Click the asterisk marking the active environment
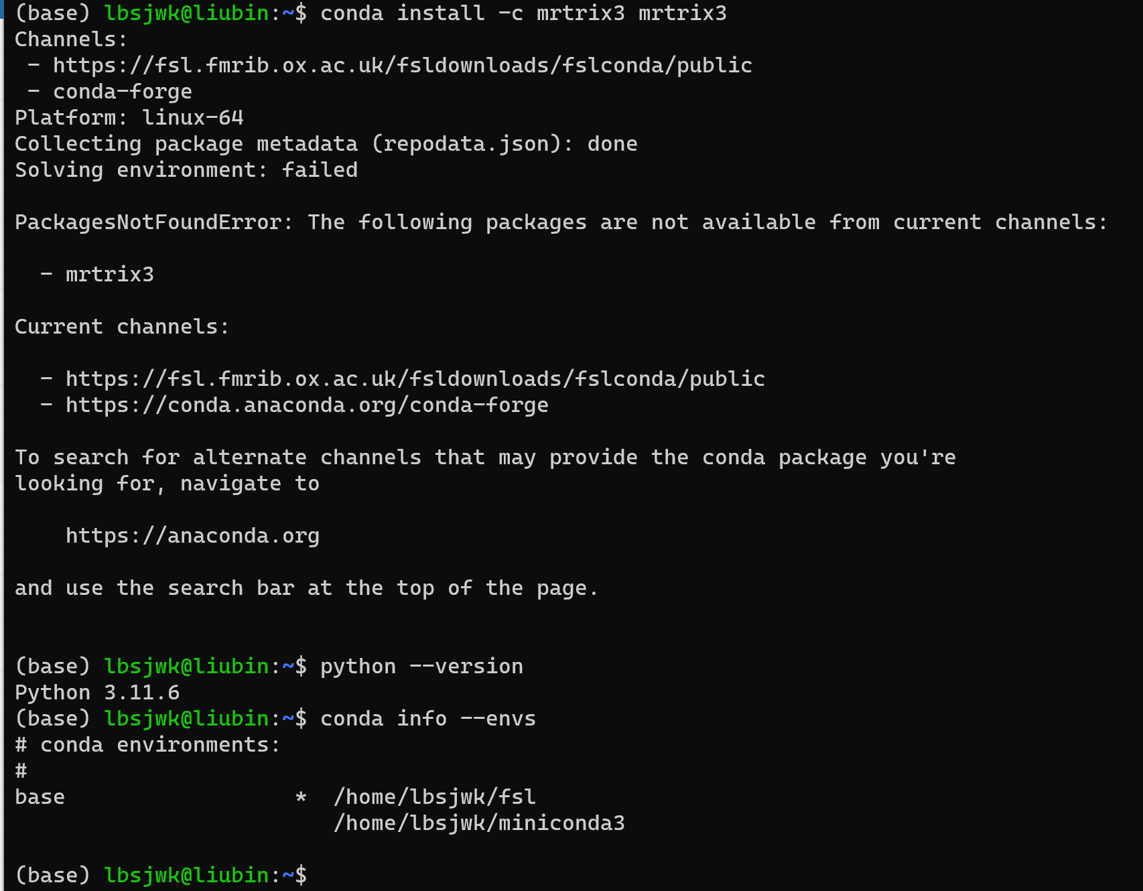The height and width of the screenshot is (891, 1143). tap(301, 797)
